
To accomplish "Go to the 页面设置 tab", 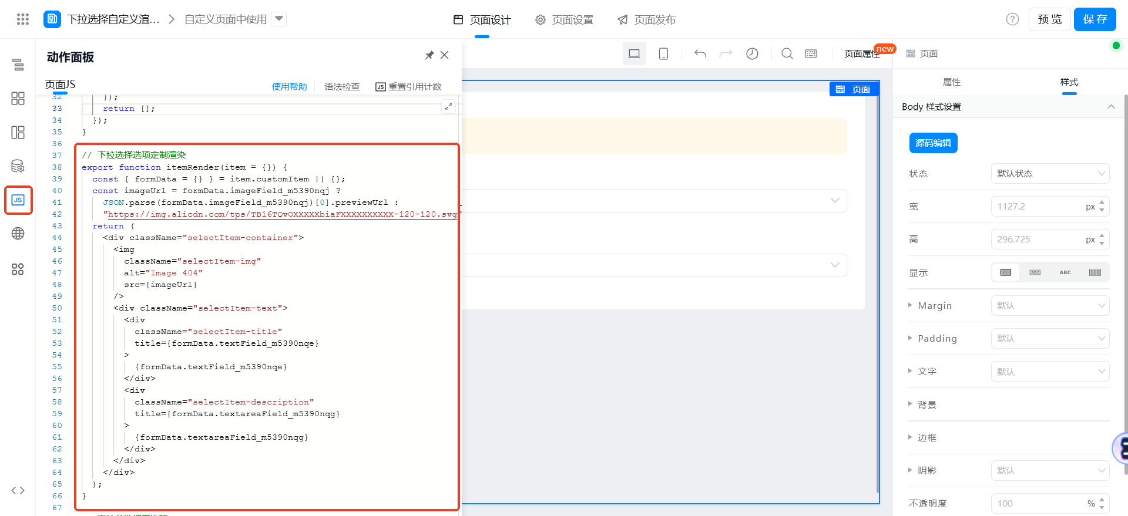I will (x=564, y=20).
